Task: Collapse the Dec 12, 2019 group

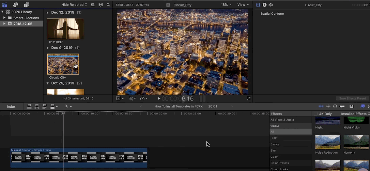Action: click(48, 12)
